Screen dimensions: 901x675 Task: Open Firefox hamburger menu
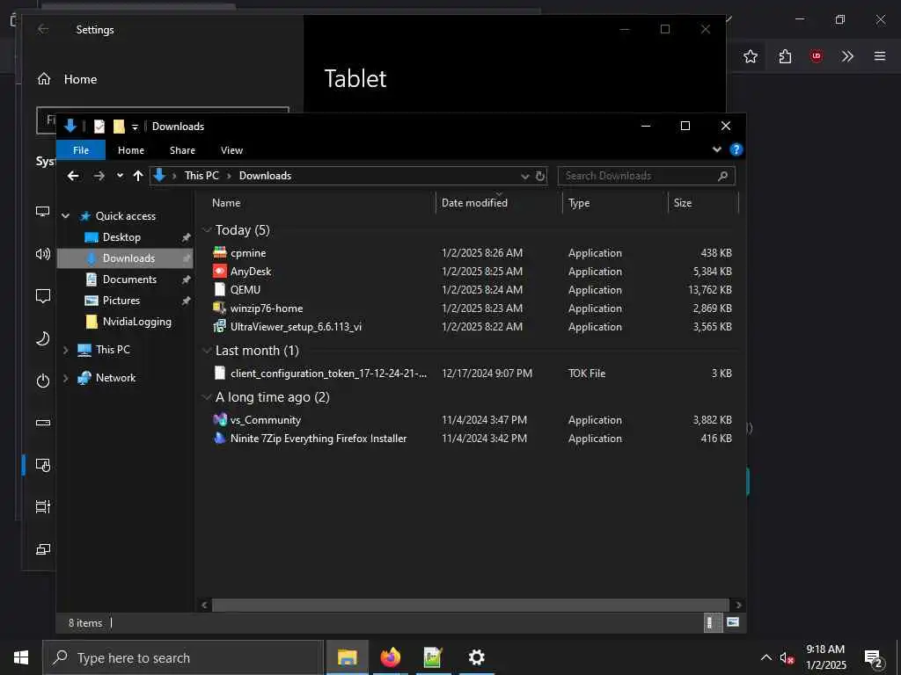pos(880,56)
